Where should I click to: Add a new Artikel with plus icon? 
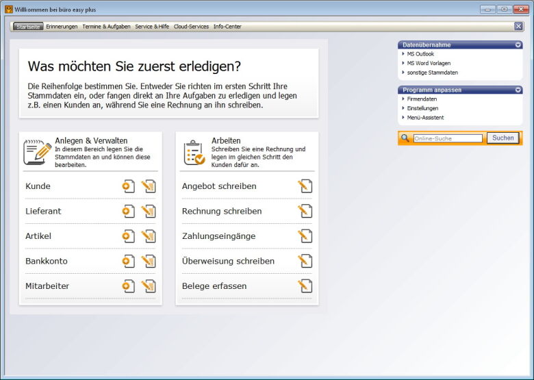coord(129,236)
